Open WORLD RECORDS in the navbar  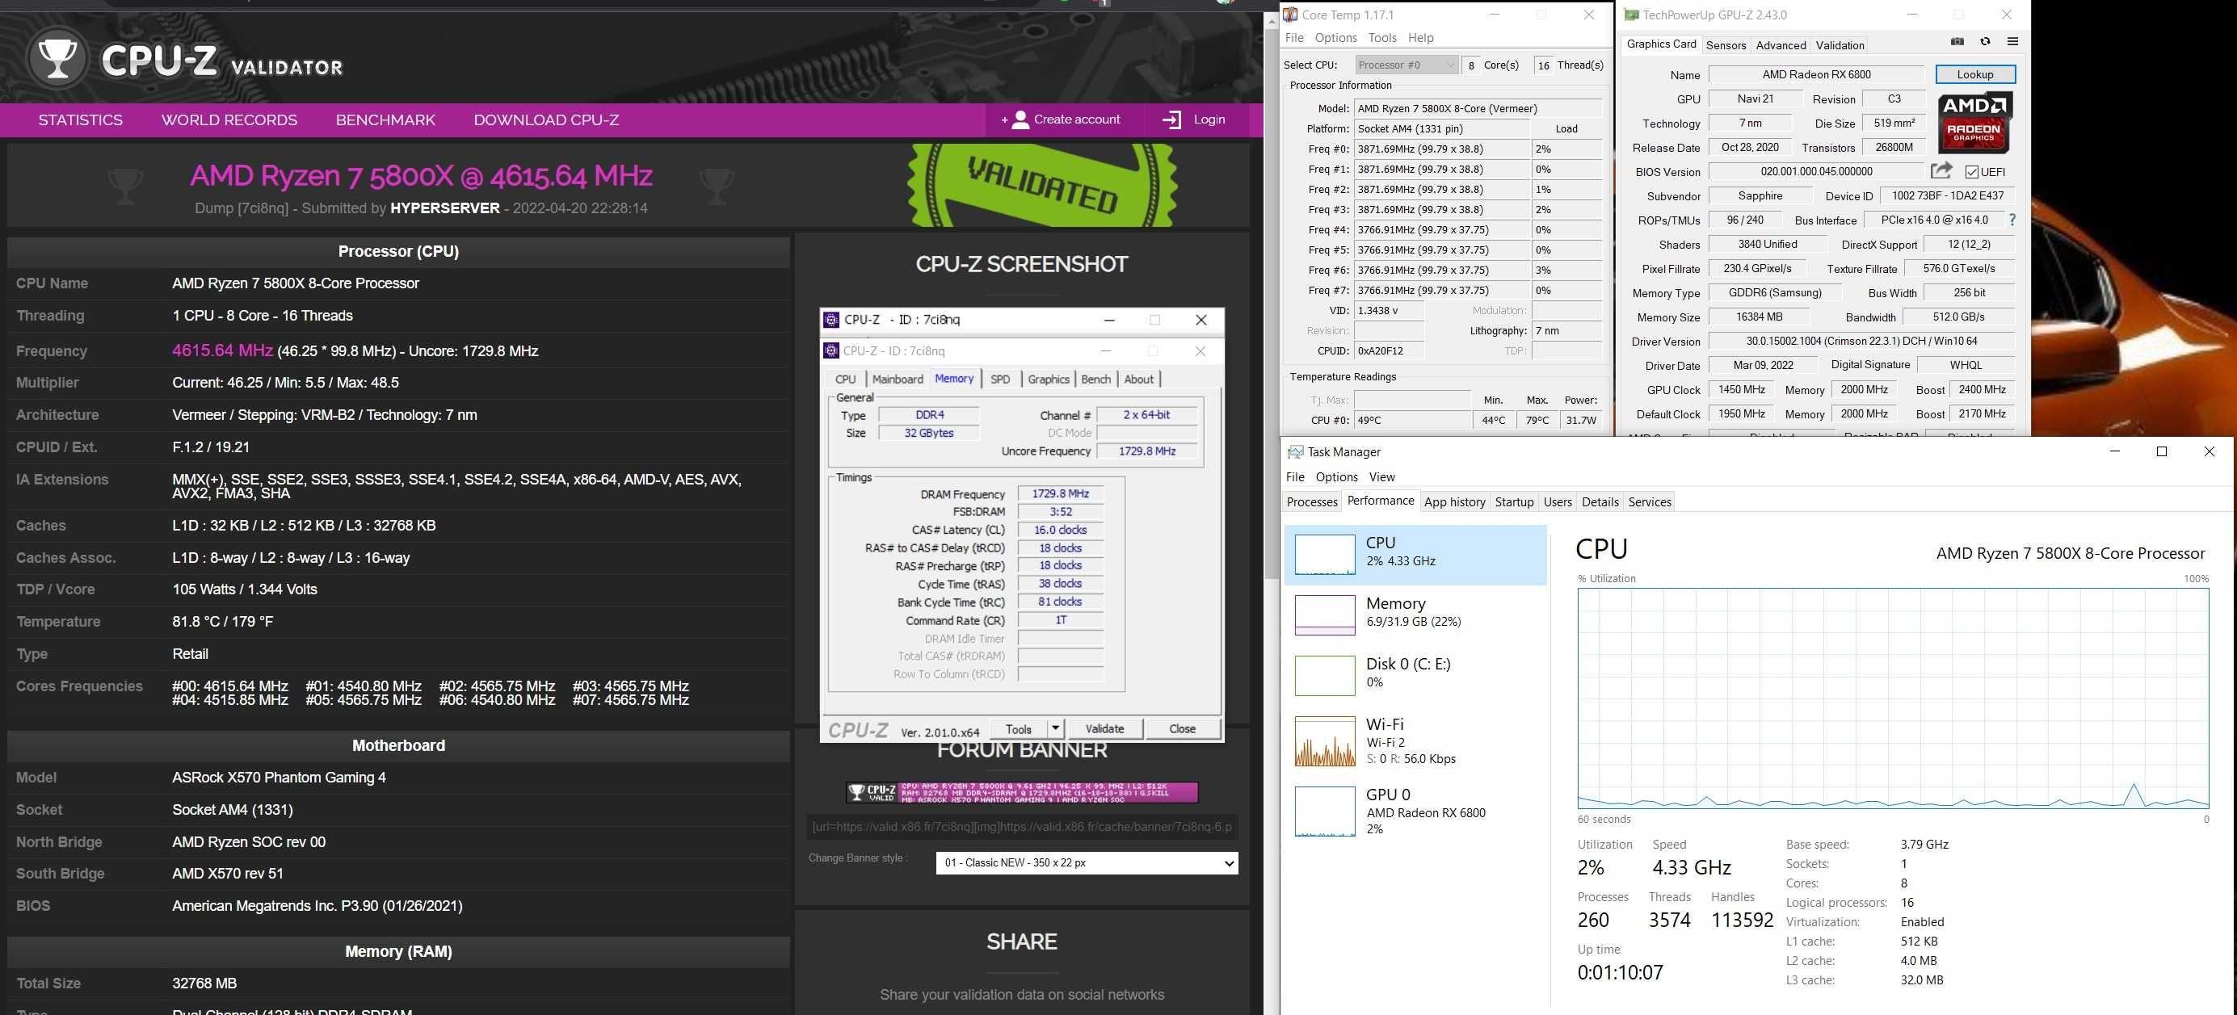pyautogui.click(x=229, y=120)
